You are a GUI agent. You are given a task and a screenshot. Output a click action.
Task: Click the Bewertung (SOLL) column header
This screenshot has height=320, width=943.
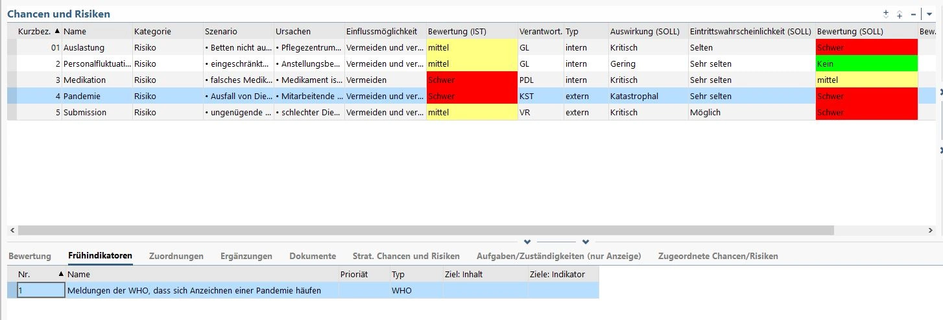pyautogui.click(x=866, y=31)
